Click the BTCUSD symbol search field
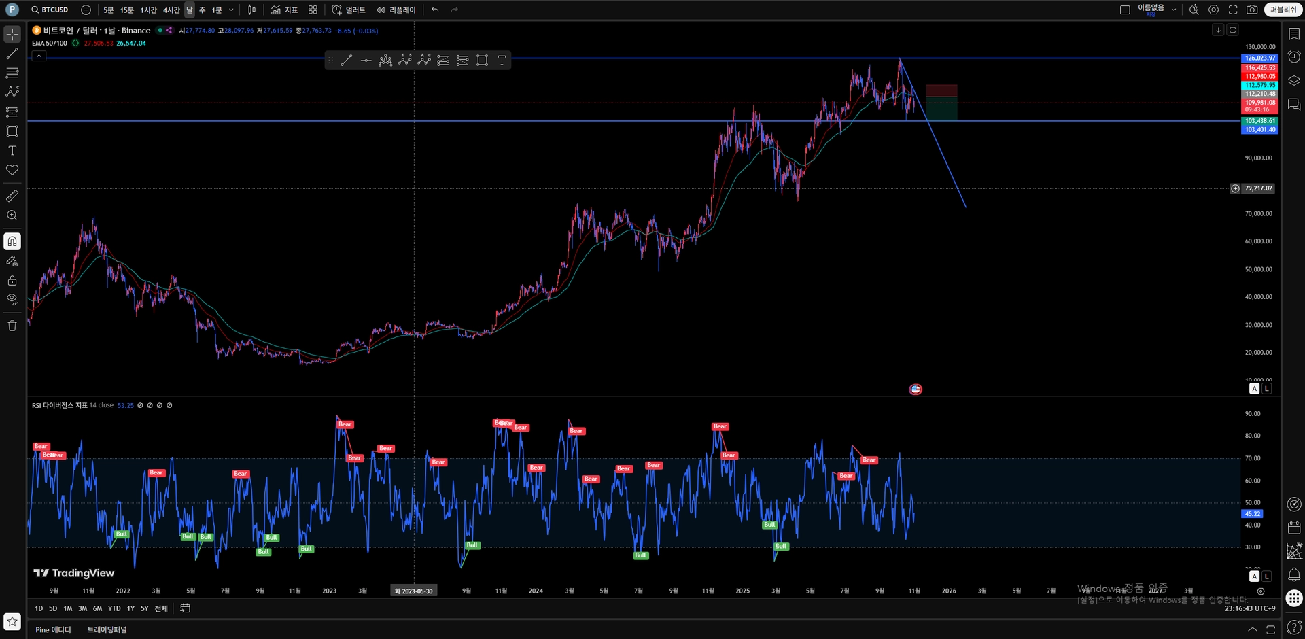The height and width of the screenshot is (639, 1305). 50,10
